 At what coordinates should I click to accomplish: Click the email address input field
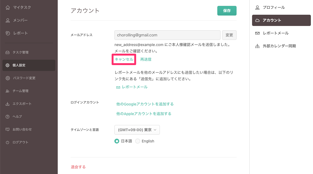point(167,35)
